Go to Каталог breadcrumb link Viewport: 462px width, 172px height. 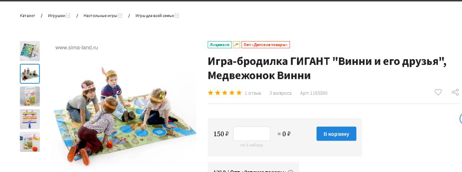(x=27, y=16)
